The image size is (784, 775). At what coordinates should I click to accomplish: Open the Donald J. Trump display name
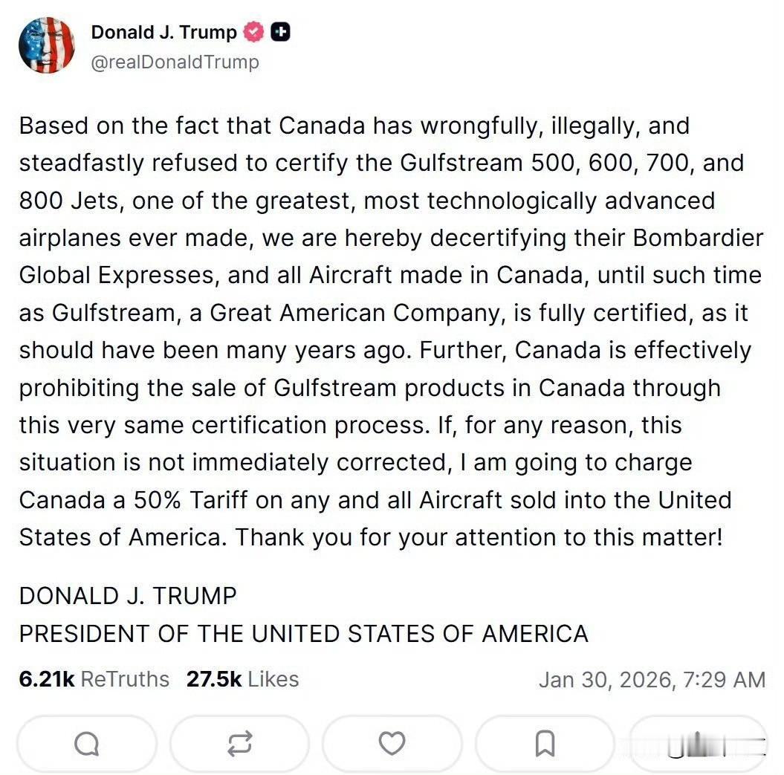coord(163,32)
